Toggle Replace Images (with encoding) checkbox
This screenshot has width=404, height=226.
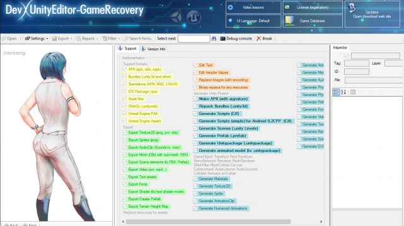(195, 80)
